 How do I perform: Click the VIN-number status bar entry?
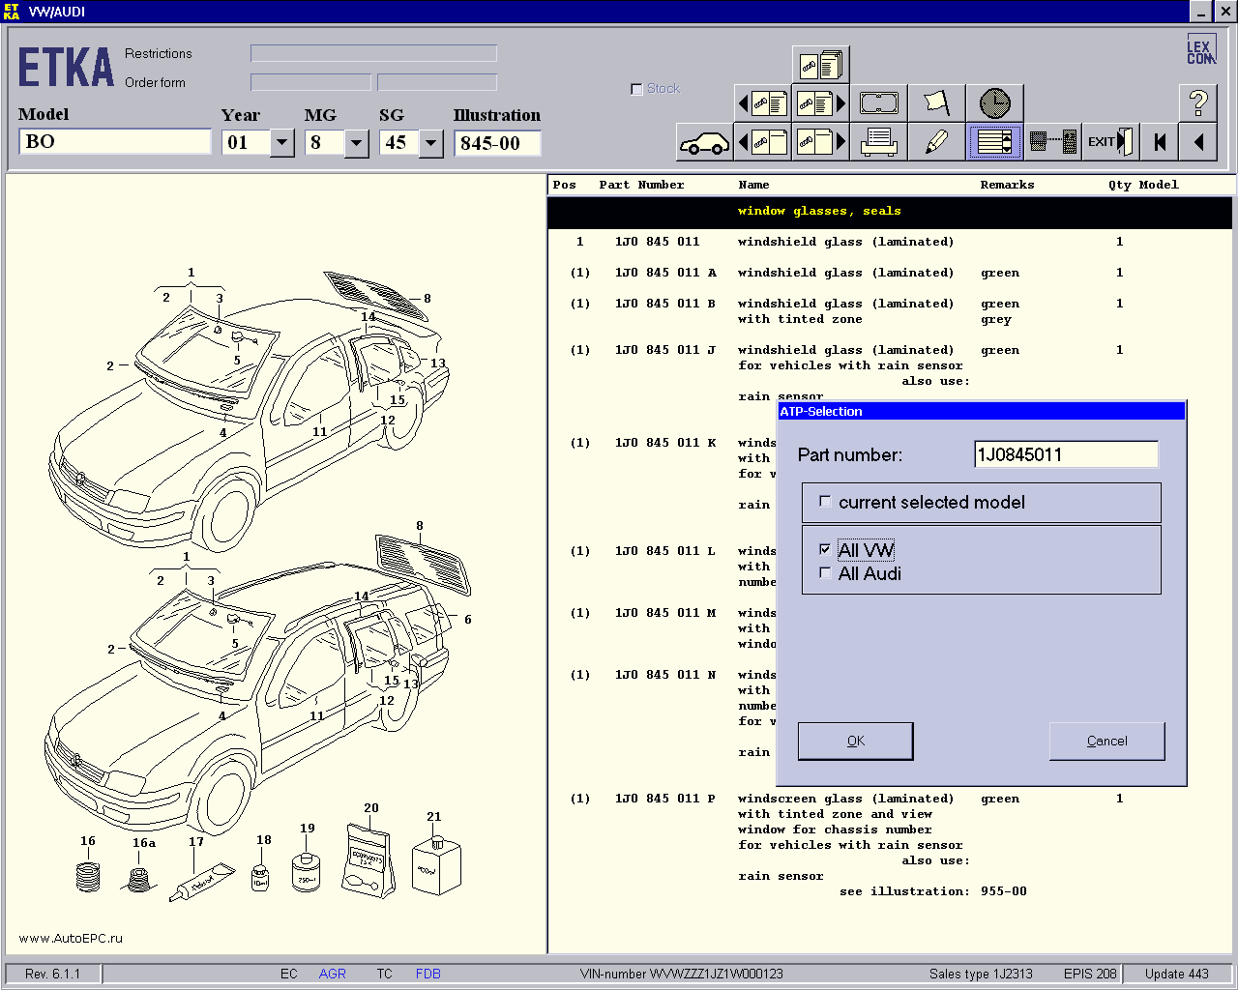[681, 974]
